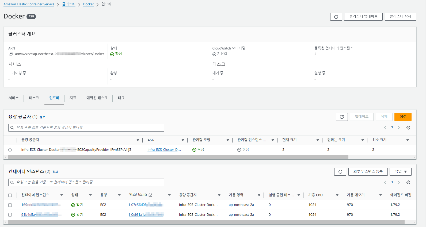Switch to the 태스크 tab
The height and width of the screenshot is (227, 426).
pyautogui.click(x=34, y=98)
